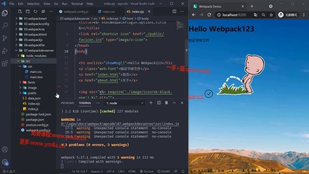Click the Go Live status bar button

pos(146,171)
